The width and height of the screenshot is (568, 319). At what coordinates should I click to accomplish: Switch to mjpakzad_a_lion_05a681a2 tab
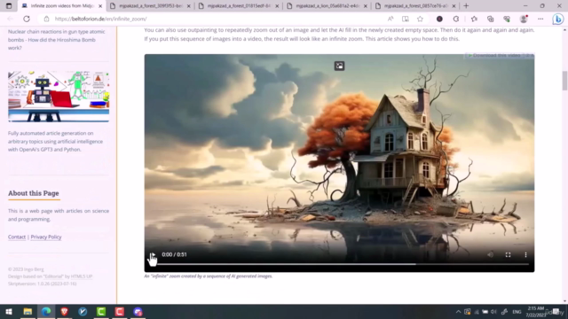(x=327, y=6)
